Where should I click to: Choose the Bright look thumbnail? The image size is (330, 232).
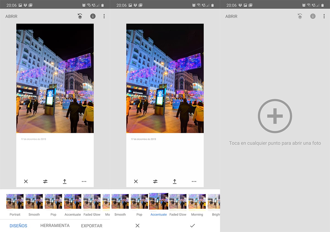(x=215, y=202)
